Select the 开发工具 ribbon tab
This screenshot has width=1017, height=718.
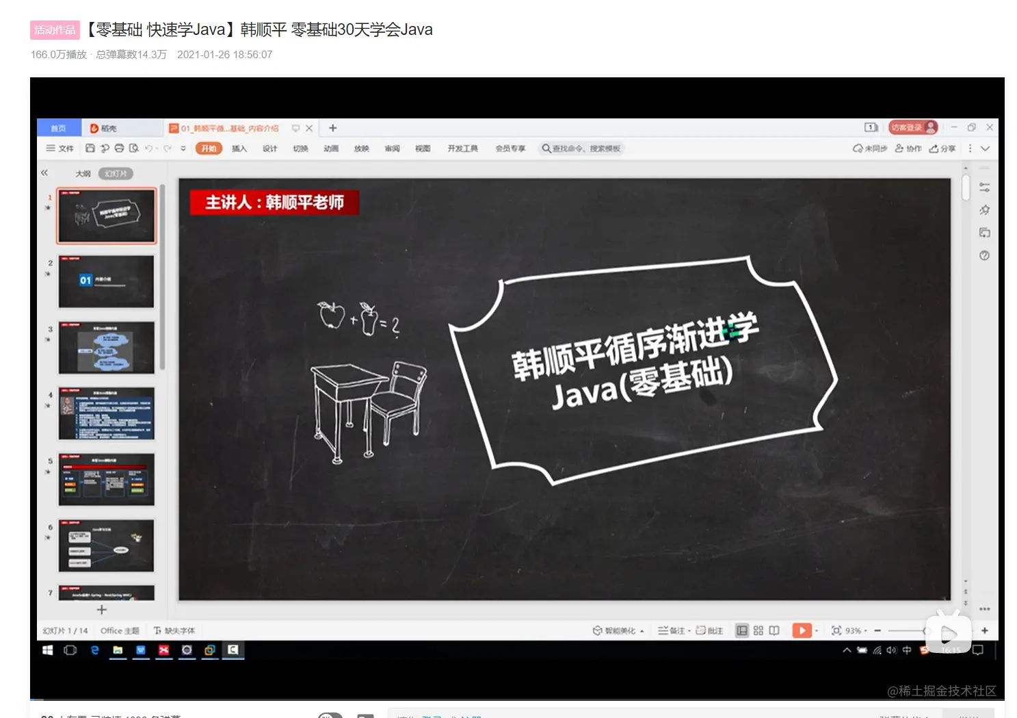point(463,149)
